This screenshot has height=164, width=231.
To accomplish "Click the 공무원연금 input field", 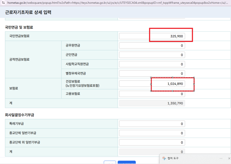I will coord(152,45).
